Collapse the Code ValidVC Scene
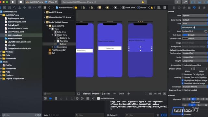The height and width of the screenshot is (117, 208). pyautogui.click(x=45, y=22)
